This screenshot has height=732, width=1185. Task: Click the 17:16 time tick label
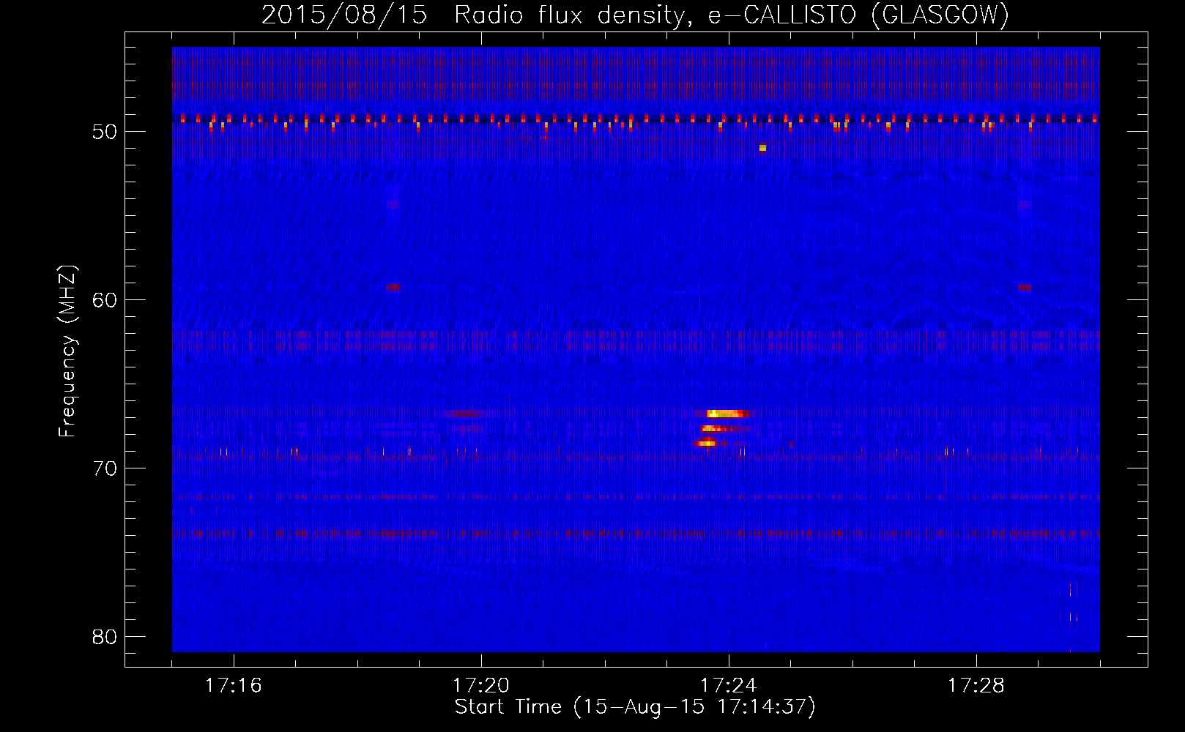[x=234, y=685]
